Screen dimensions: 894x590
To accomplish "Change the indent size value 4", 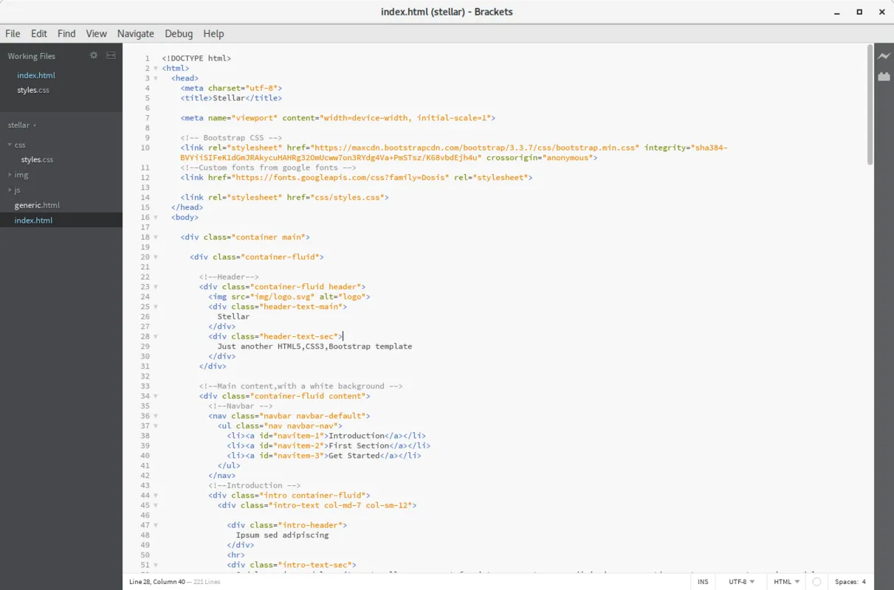I will coord(864,582).
